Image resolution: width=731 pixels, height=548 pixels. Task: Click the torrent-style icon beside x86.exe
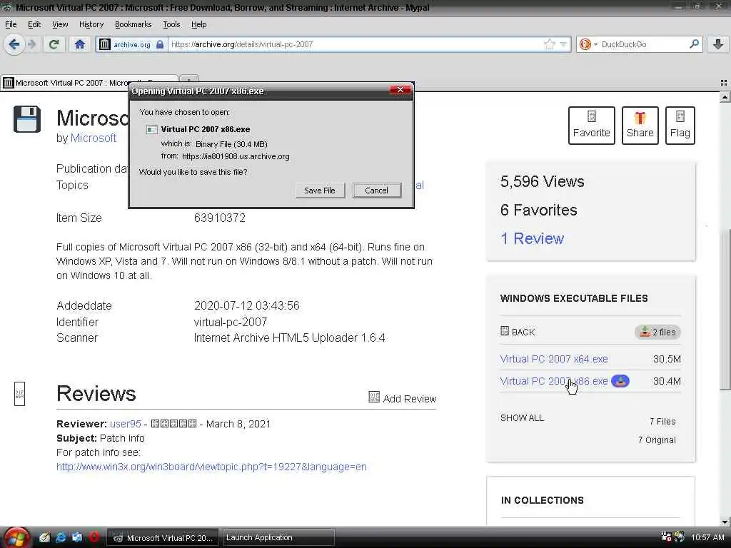pyautogui.click(x=620, y=381)
